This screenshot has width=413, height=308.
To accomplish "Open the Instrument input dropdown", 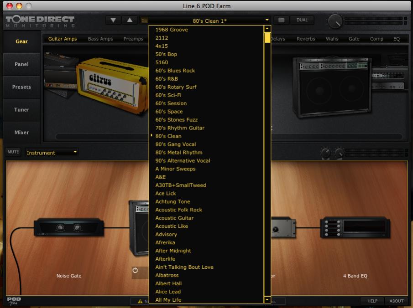I will tap(52, 153).
